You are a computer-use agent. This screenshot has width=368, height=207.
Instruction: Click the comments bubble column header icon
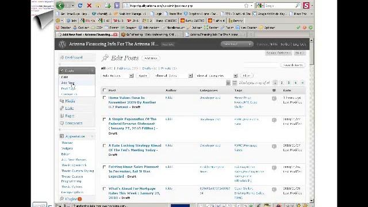click(x=274, y=90)
